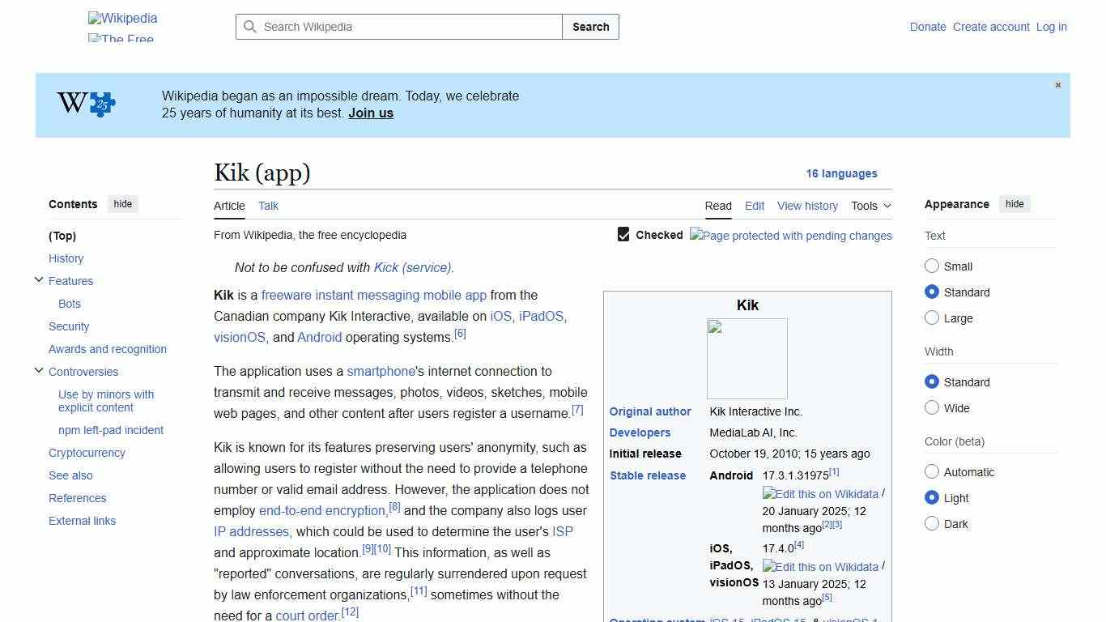
Task: Click Edit this on Wikidata for Android release
Action: (819, 494)
